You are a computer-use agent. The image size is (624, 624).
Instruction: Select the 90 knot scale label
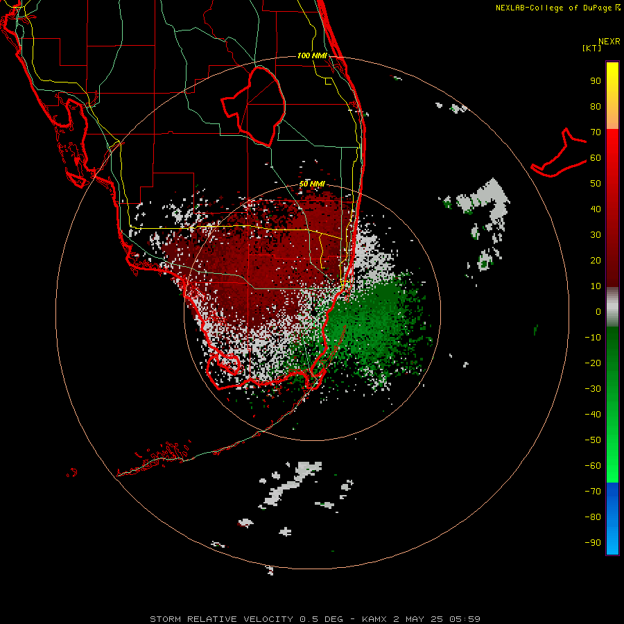pos(596,81)
